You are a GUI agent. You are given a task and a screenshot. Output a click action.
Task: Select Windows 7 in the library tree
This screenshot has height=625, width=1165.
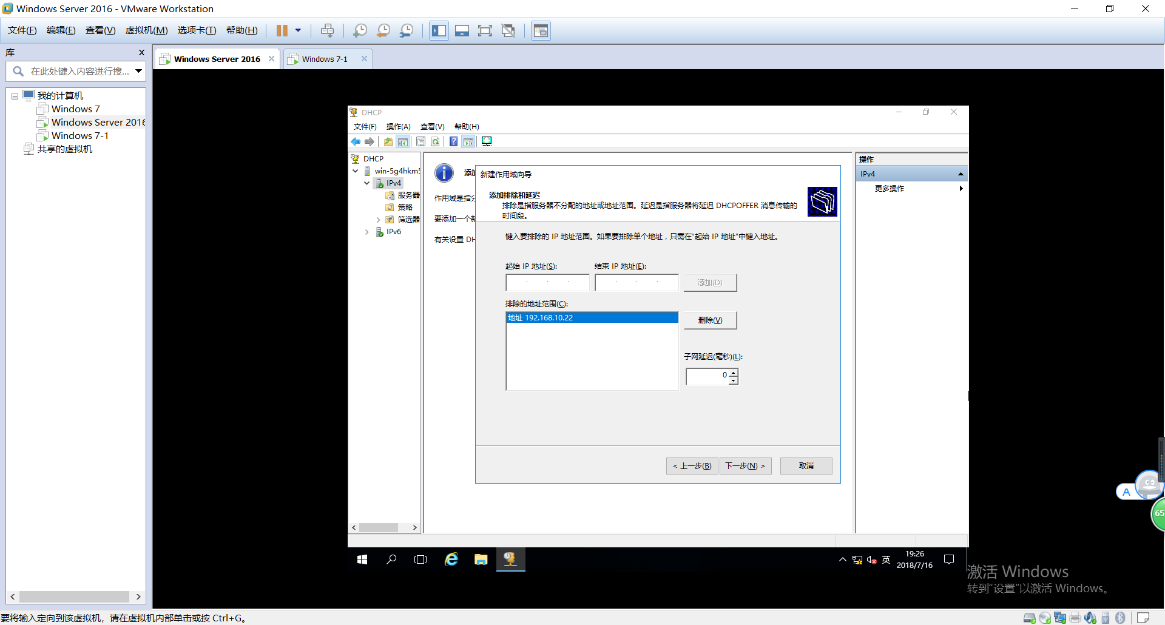pyautogui.click(x=75, y=109)
